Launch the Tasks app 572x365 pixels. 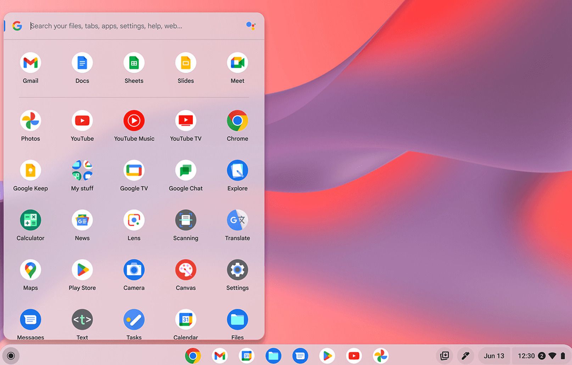pyautogui.click(x=134, y=320)
